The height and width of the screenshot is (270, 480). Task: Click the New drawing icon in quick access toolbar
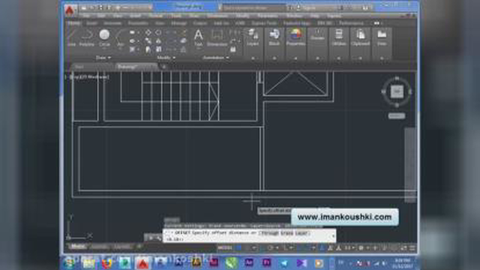(84, 7)
